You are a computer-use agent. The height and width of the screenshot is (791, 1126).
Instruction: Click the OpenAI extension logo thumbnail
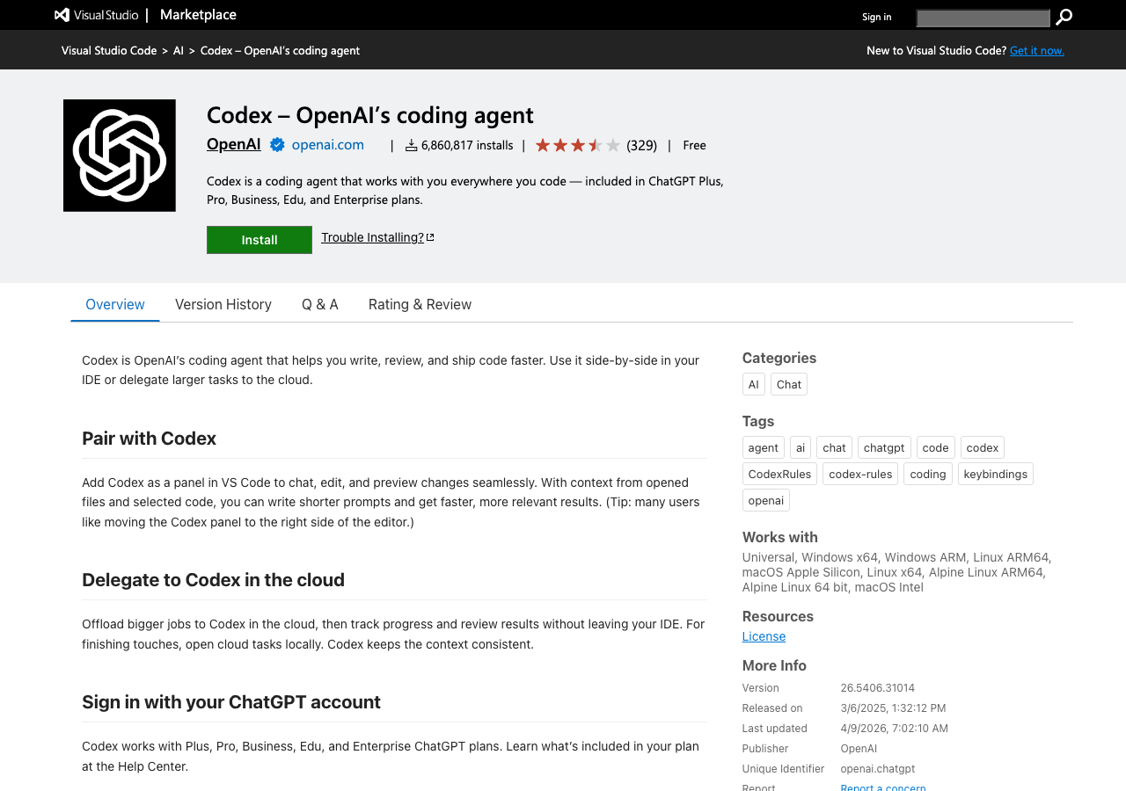120,156
